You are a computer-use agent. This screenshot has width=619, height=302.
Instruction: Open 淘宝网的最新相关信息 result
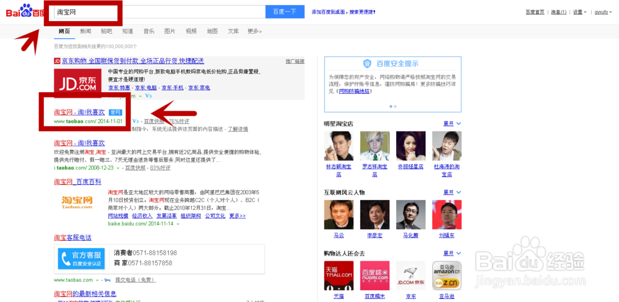(85, 294)
